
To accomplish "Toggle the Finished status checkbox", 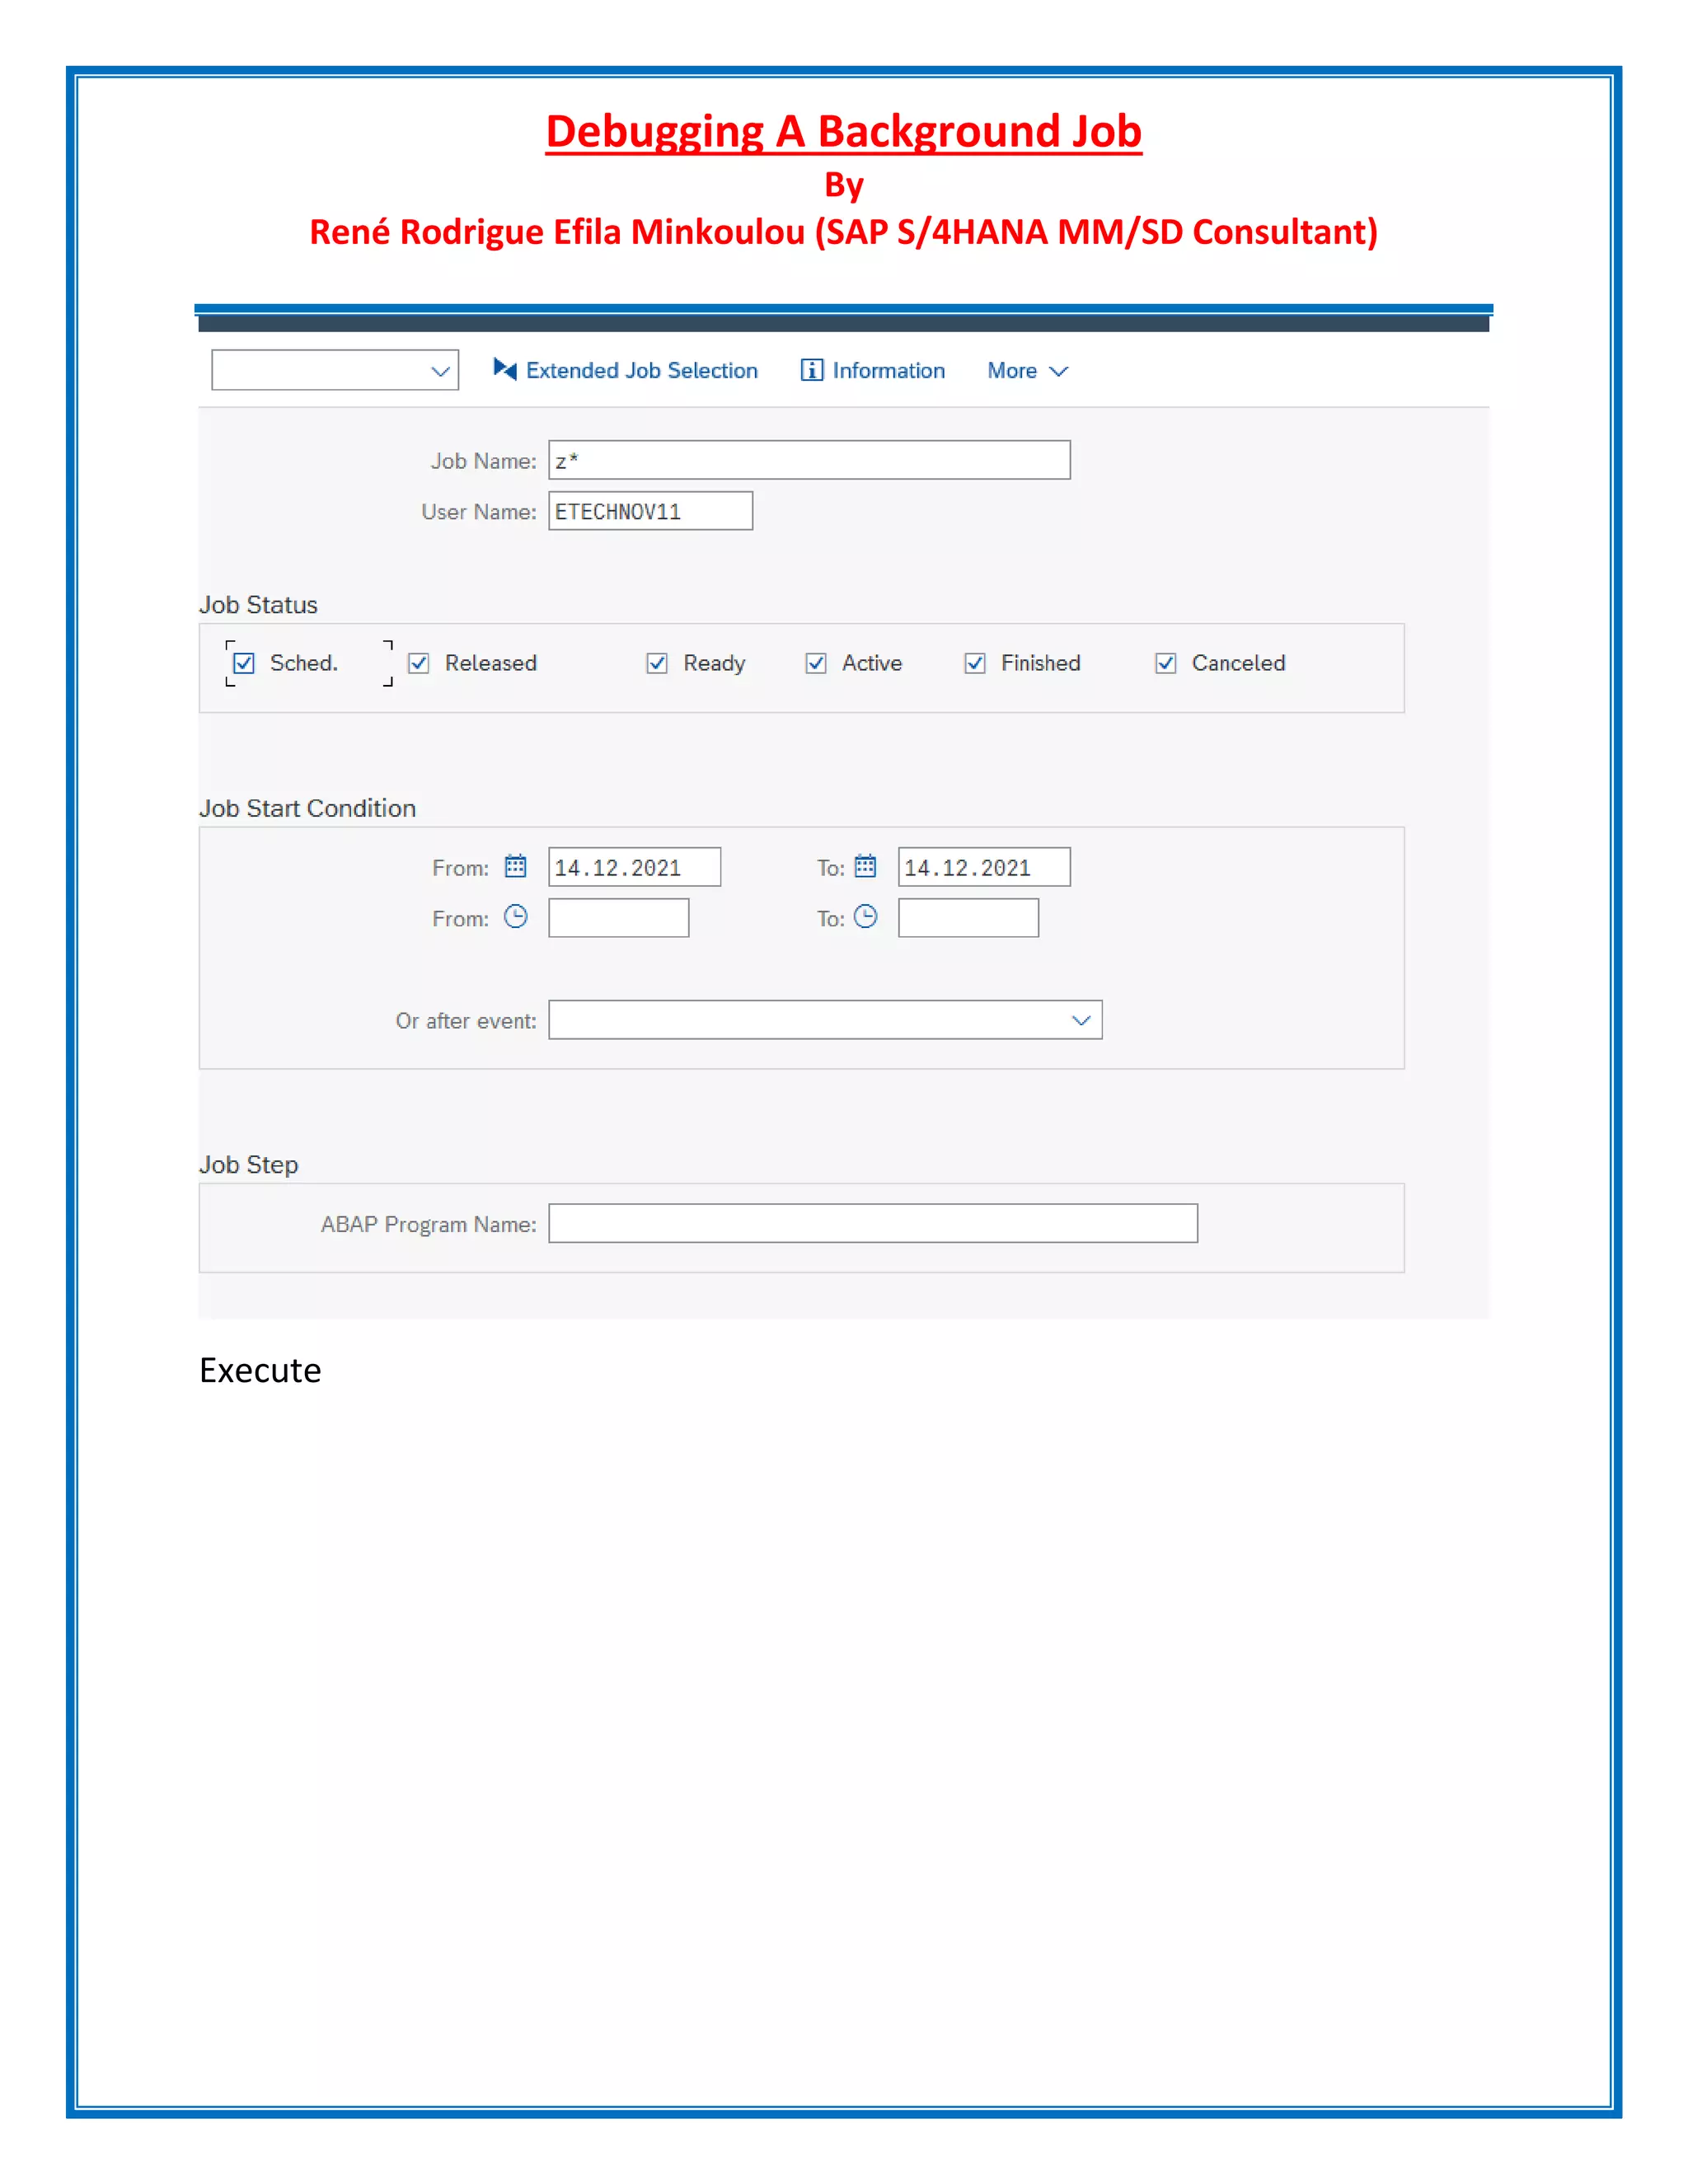I will [975, 663].
